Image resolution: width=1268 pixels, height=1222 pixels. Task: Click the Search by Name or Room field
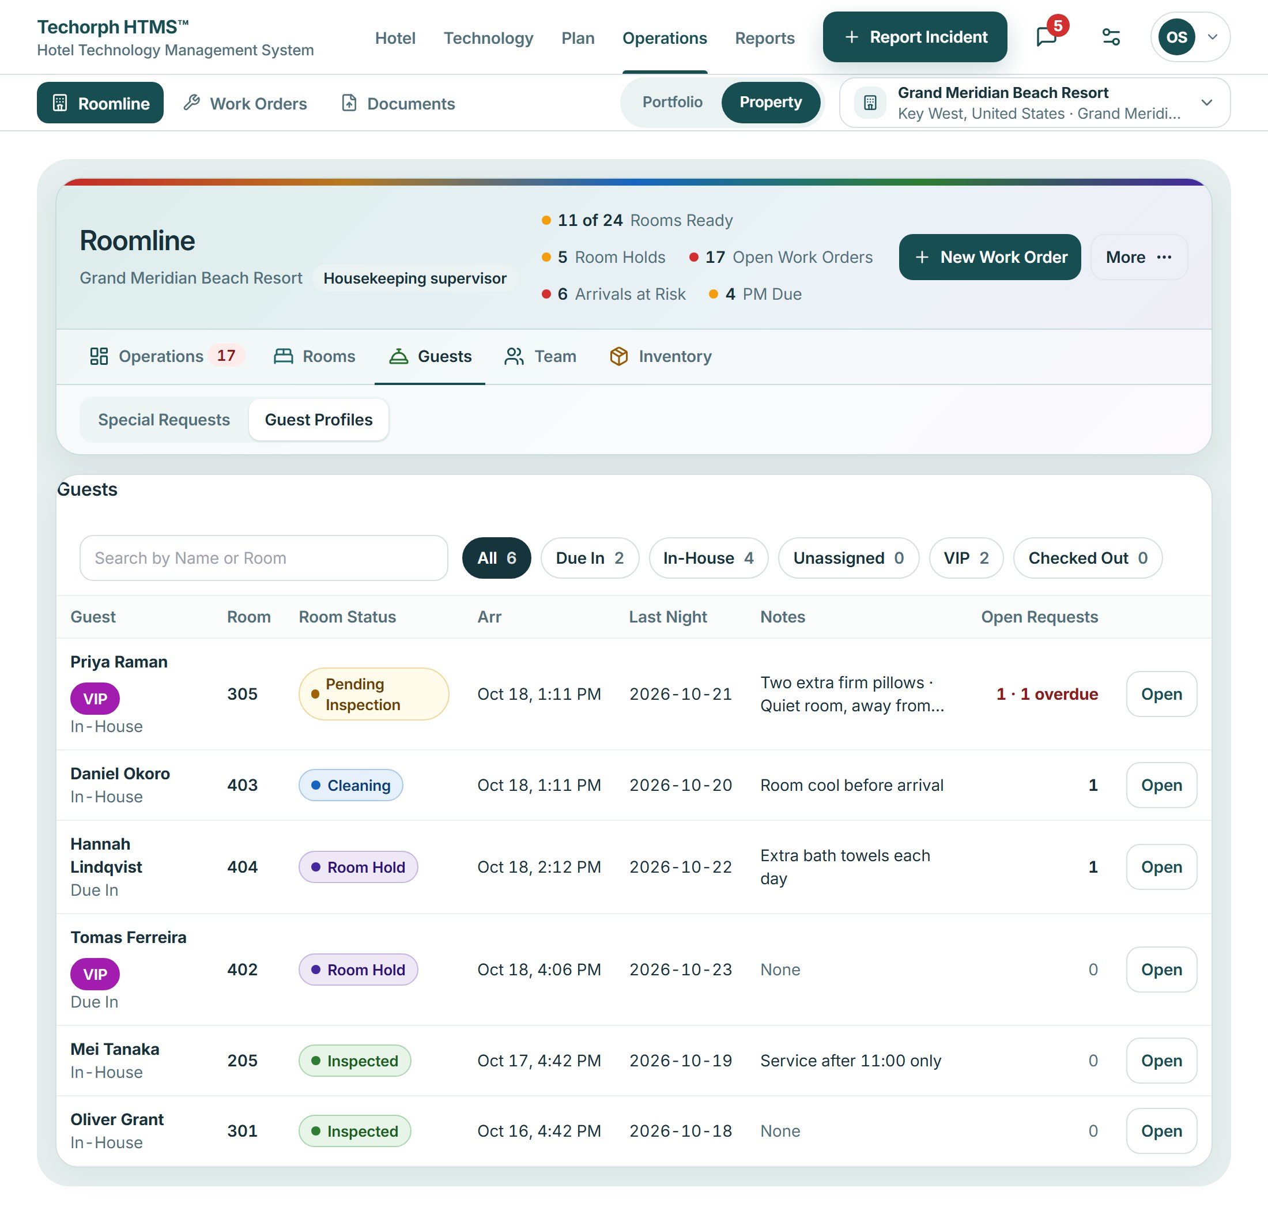263,557
